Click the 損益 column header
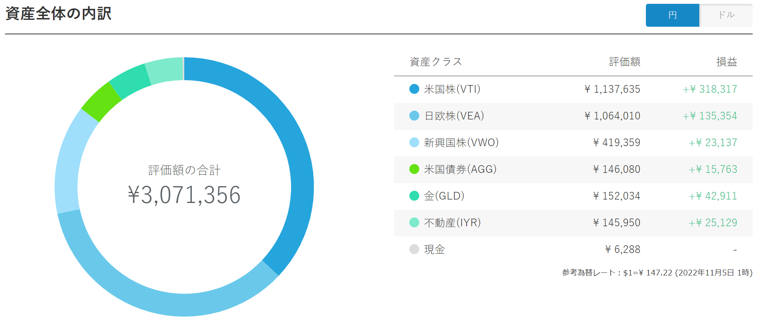The width and height of the screenshot is (763, 322). (x=726, y=62)
